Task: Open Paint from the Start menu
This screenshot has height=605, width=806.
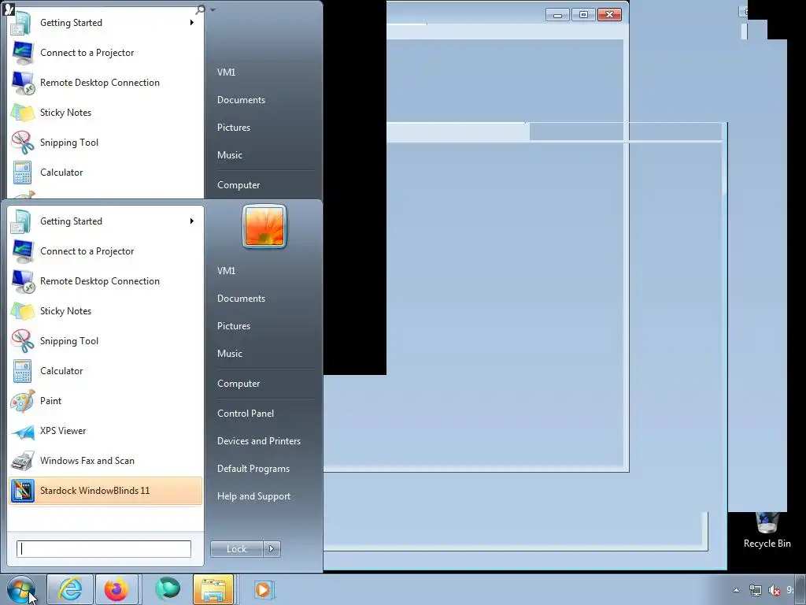Action: pos(105,401)
